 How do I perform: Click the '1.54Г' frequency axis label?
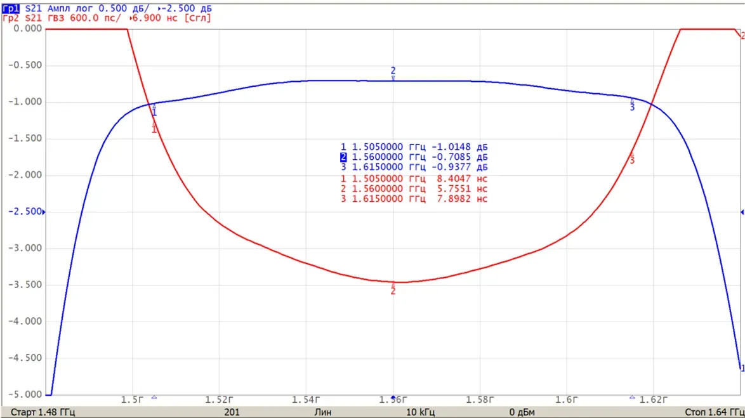coord(306,400)
